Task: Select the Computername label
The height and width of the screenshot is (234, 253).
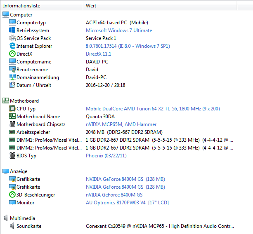Action: pyautogui.click(x=34, y=62)
